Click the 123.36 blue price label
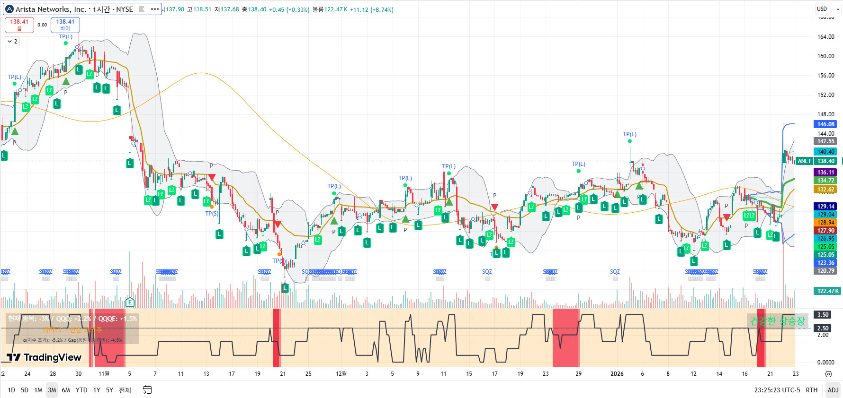The width and height of the screenshot is (843, 398). tap(825, 263)
